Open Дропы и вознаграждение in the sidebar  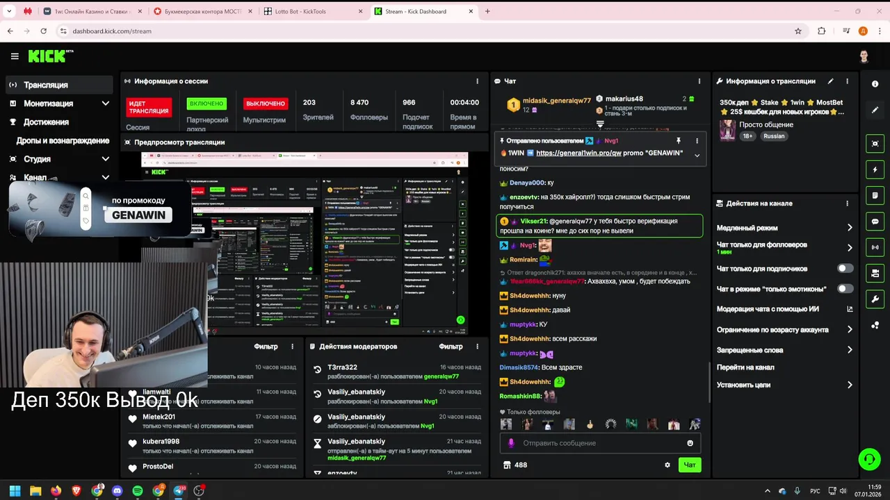click(63, 140)
